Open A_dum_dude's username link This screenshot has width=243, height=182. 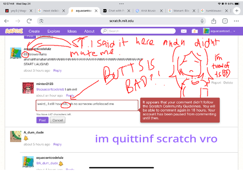point(33,132)
